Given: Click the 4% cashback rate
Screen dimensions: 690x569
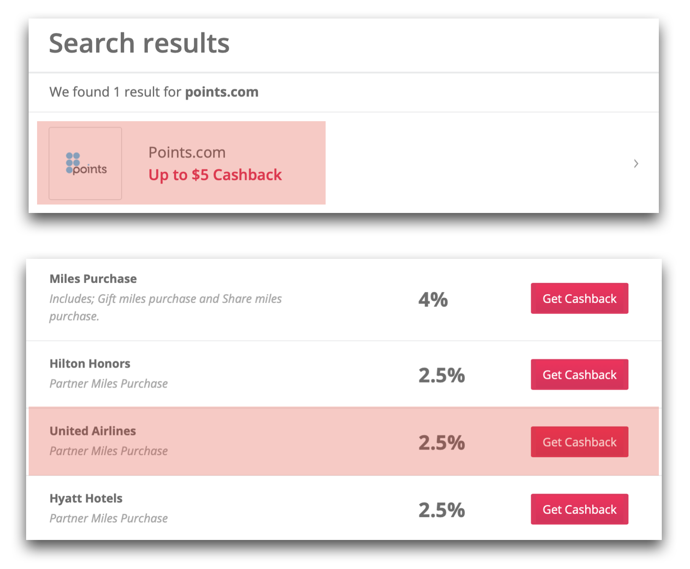Looking at the screenshot, I should (433, 300).
